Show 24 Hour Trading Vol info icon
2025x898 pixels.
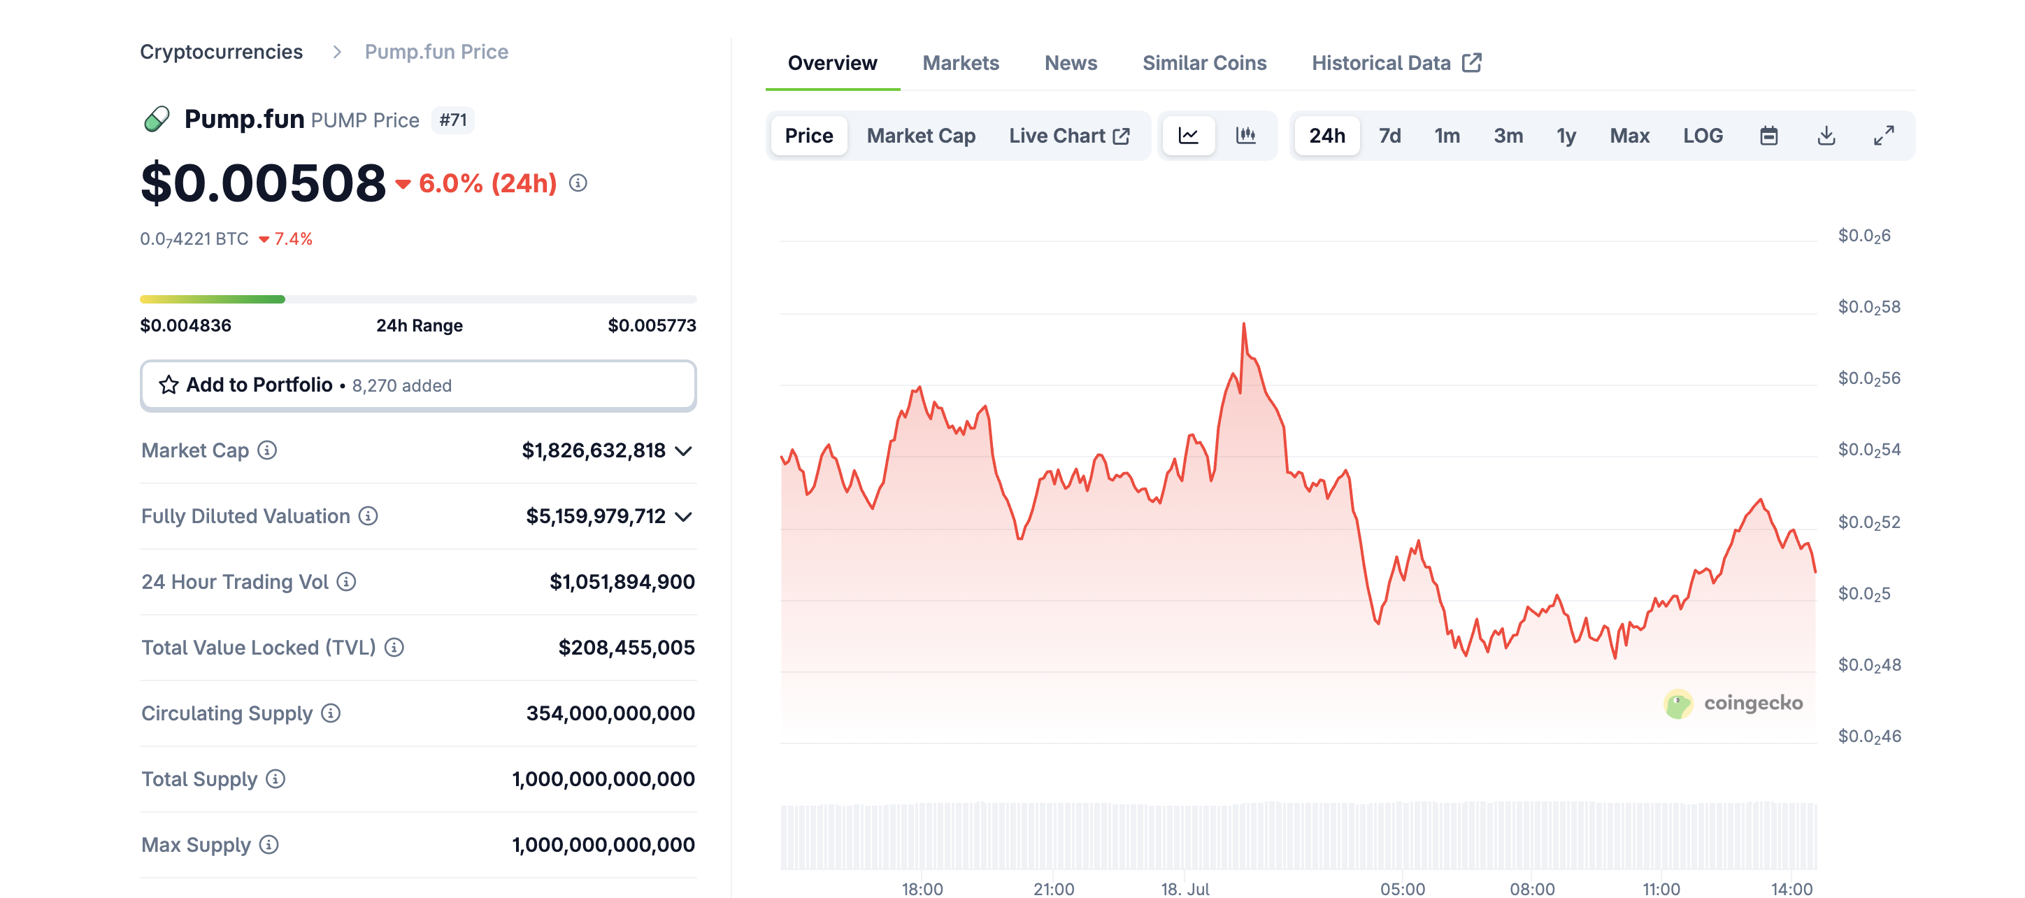tap(346, 581)
